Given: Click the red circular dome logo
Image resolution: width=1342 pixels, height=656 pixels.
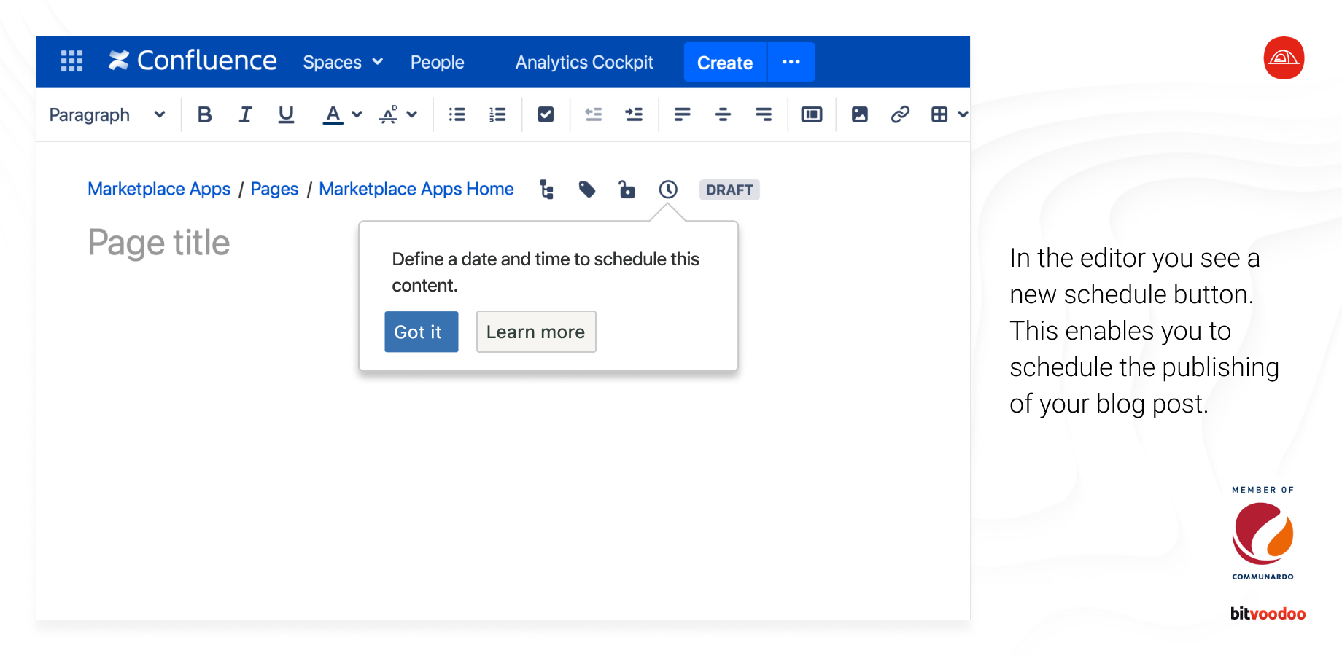Looking at the screenshot, I should click(x=1284, y=58).
